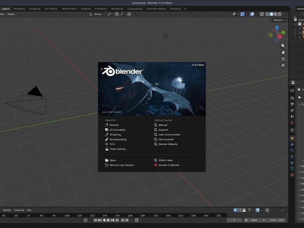This screenshot has width=304, height=228.
Task: Switch to material preview shading
Action: 276,14
